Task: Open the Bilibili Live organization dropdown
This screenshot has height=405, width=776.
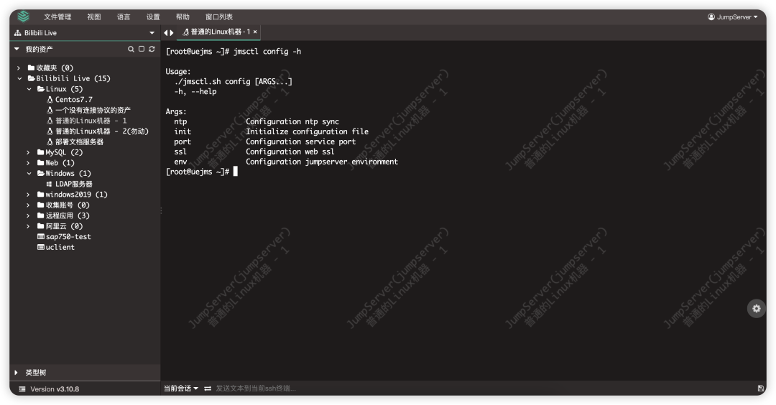Action: [152, 33]
